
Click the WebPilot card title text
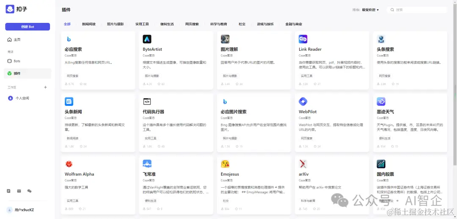308,112
